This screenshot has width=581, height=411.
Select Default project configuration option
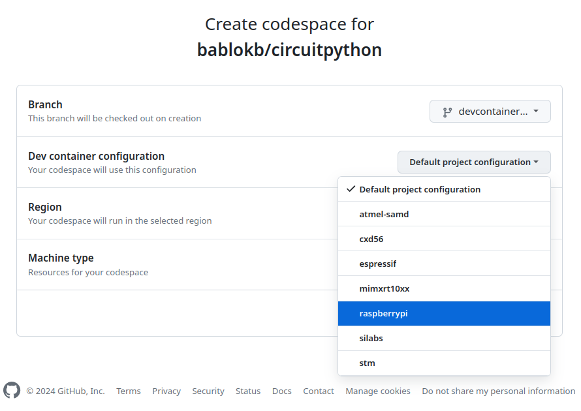pyautogui.click(x=420, y=189)
